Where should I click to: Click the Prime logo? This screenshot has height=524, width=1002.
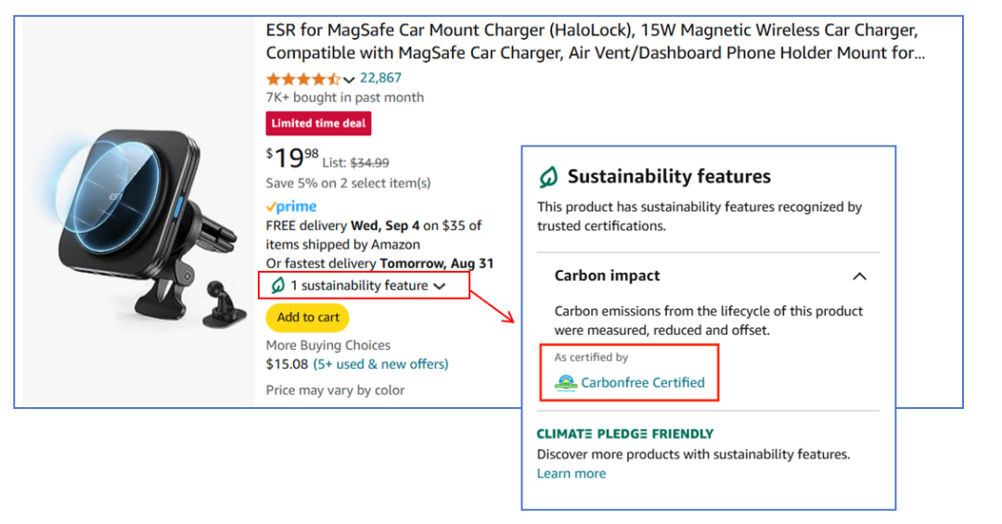[x=291, y=207]
